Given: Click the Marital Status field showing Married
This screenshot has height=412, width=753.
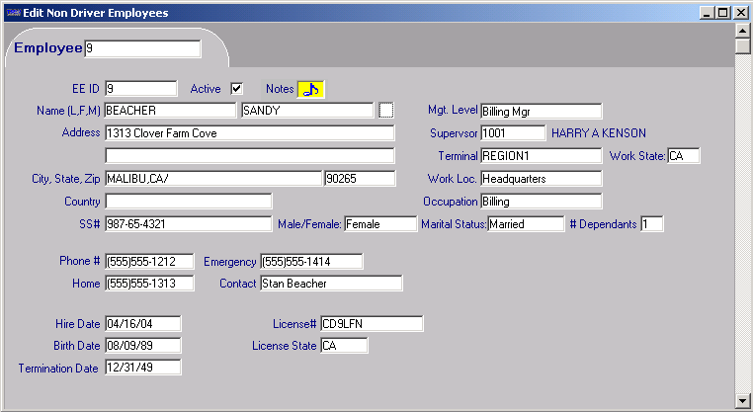Looking at the screenshot, I should coord(526,224).
